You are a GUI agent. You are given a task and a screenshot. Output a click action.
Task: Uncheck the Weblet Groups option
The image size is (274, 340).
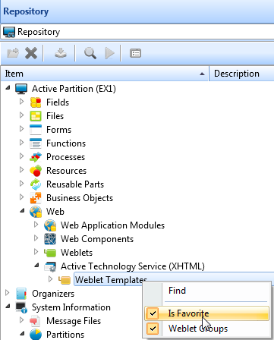[153, 329]
